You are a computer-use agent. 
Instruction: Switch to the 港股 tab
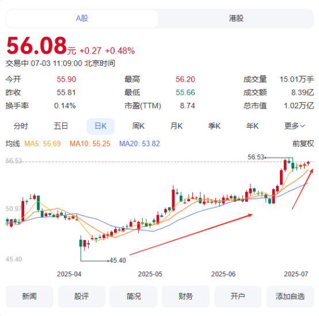[236, 18]
